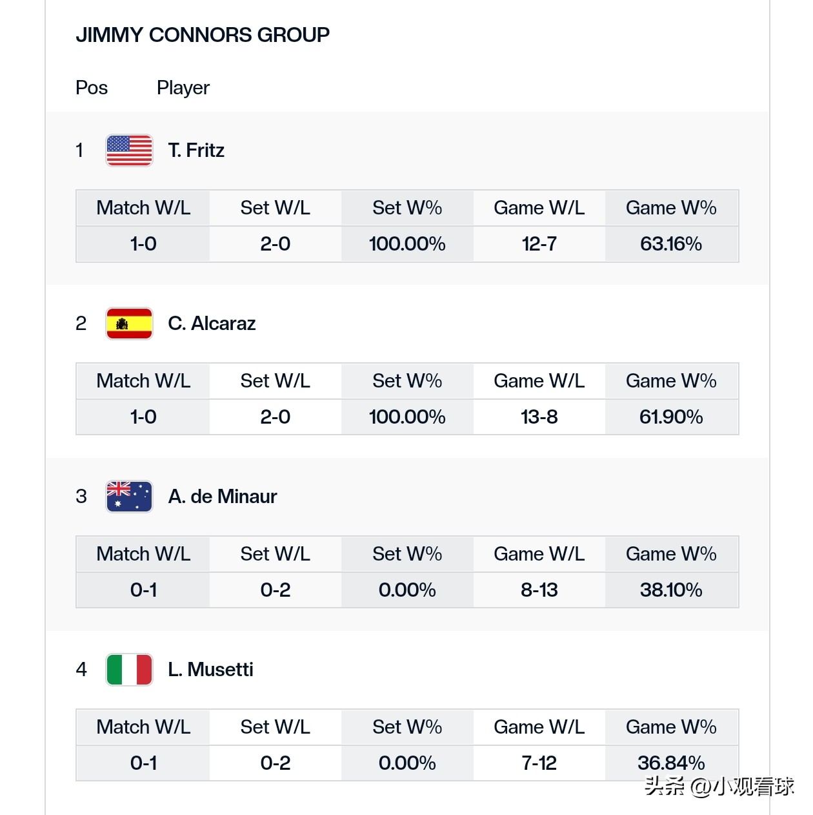Click the USA flag icon beside T. Fritz
Screen dimensions: 813x815
129,150
